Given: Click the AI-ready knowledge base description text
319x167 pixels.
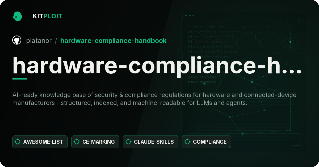Looking at the screenshot, I should 154,99.
